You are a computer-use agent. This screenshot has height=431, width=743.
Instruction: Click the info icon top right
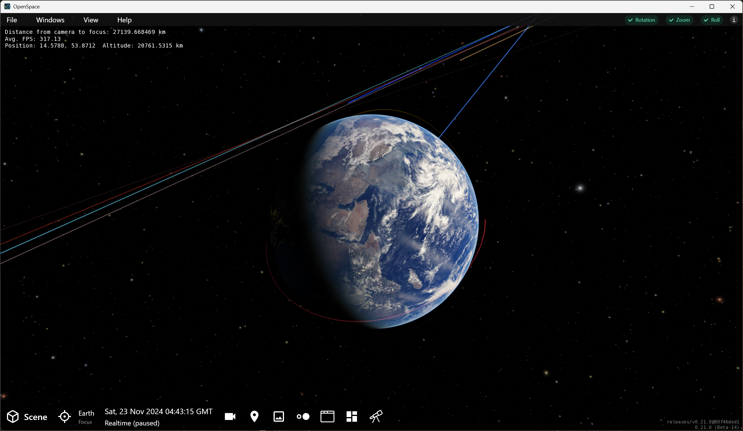point(734,20)
